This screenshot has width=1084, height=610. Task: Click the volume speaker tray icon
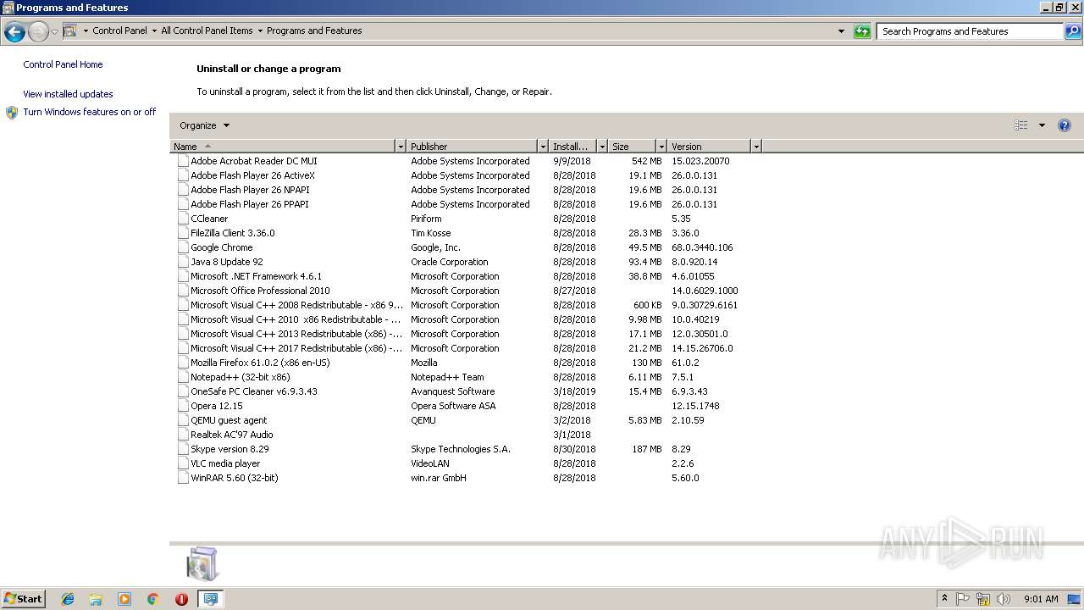tap(1004, 599)
